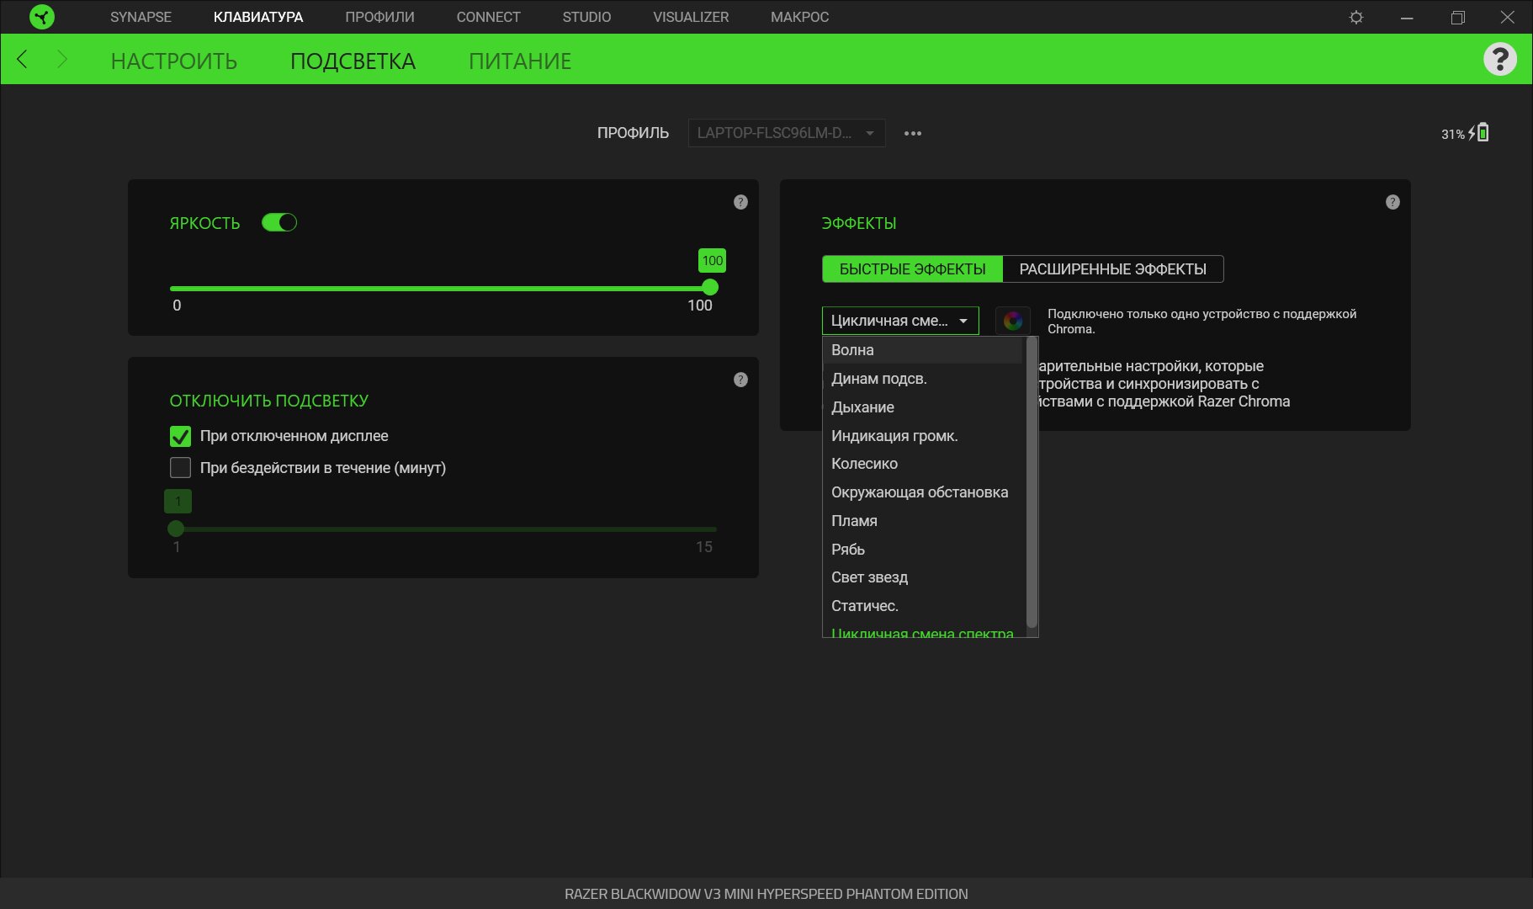This screenshot has height=909, width=1533.
Task: Minimize the Razer Synapse window
Action: tap(1407, 17)
